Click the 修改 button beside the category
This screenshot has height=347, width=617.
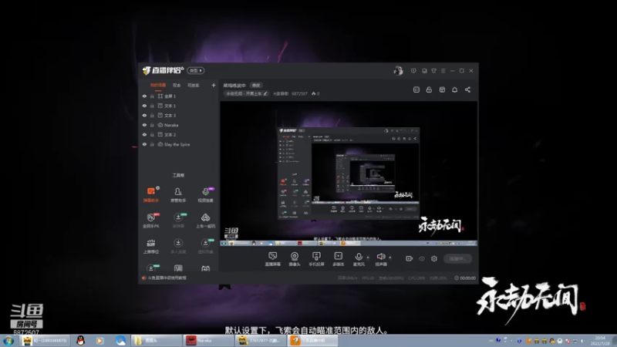(x=256, y=86)
